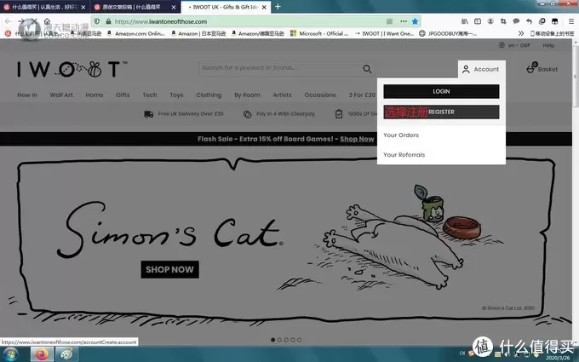The height and width of the screenshot is (362, 579).
Task: Open the 3 For £20 menu
Action: 362,95
